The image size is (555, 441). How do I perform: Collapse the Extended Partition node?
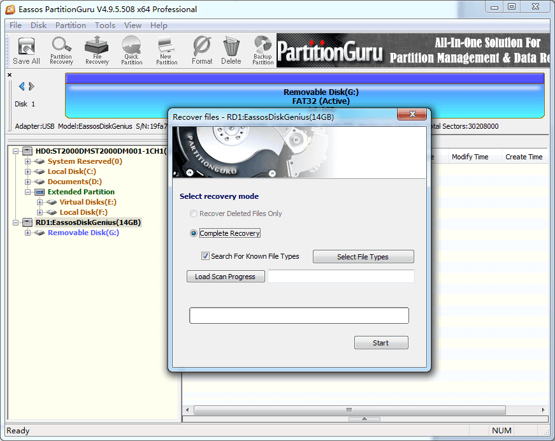(x=27, y=192)
